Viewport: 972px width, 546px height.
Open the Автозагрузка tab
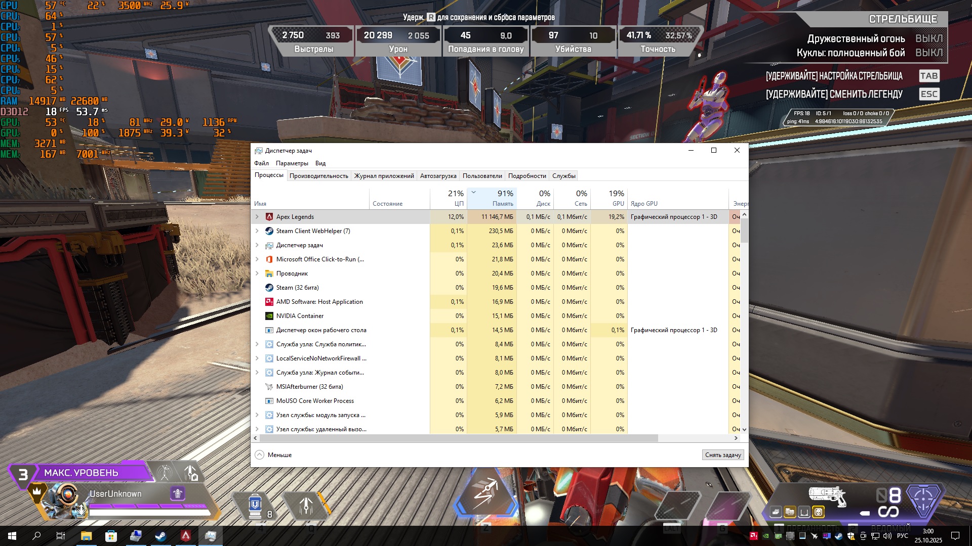tap(438, 176)
